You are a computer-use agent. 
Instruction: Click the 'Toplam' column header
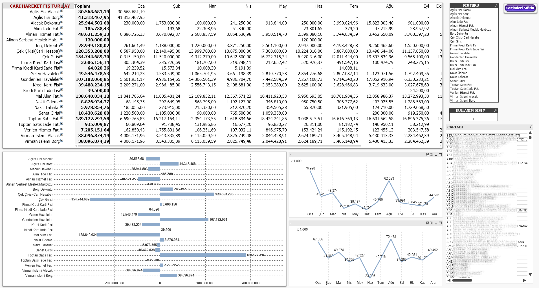point(82,6)
